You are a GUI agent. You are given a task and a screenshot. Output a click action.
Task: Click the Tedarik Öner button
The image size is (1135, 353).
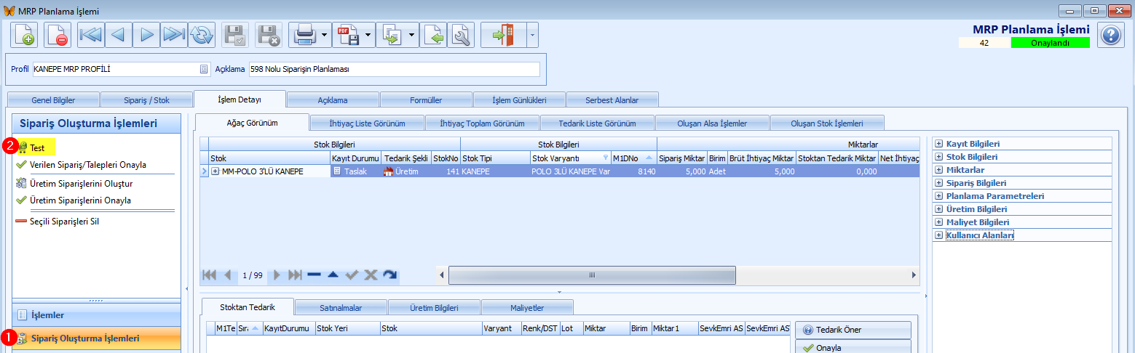click(x=853, y=330)
